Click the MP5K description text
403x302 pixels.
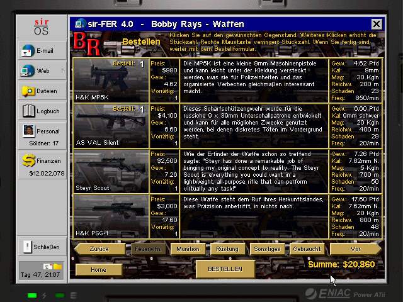pyautogui.click(x=250, y=77)
